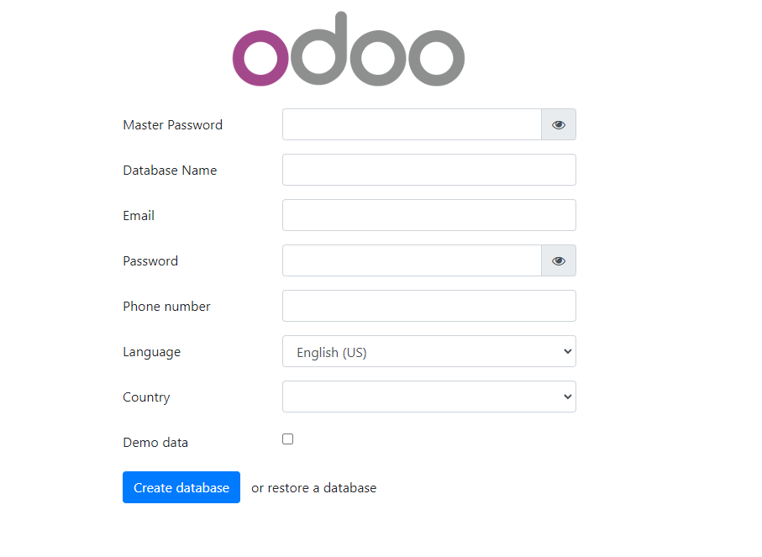762x557 pixels.
Task: Enable the Demo data checkbox
Action: pos(287,439)
